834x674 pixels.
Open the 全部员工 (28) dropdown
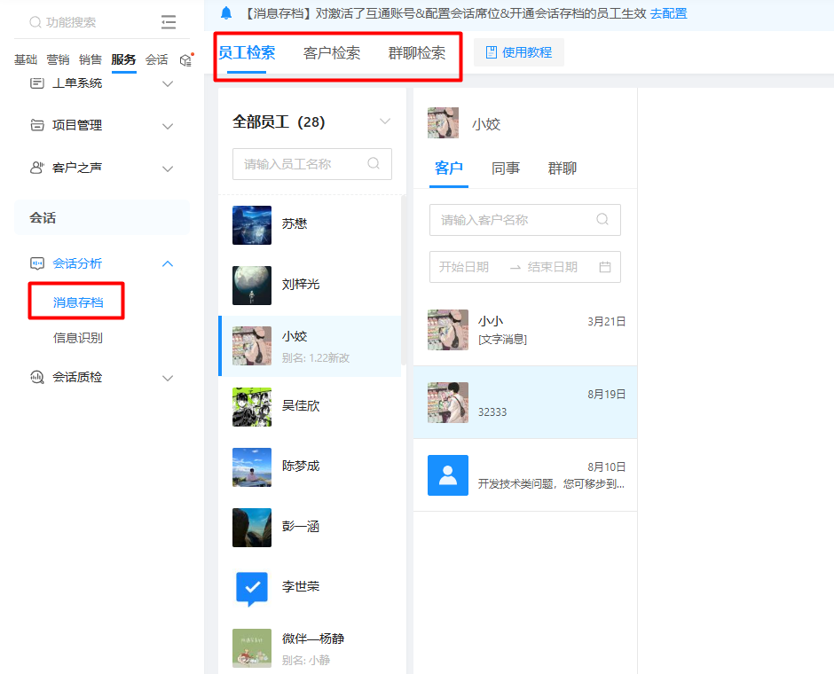[385, 121]
